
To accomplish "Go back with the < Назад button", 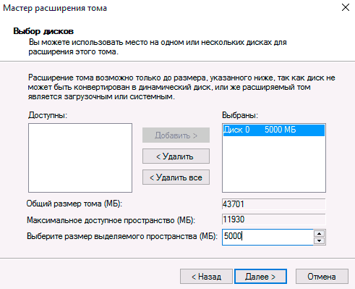I will coord(206,277).
